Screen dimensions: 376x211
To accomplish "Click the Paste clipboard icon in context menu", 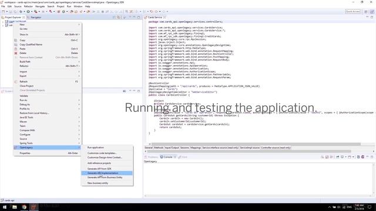I will (x=16, y=49).
